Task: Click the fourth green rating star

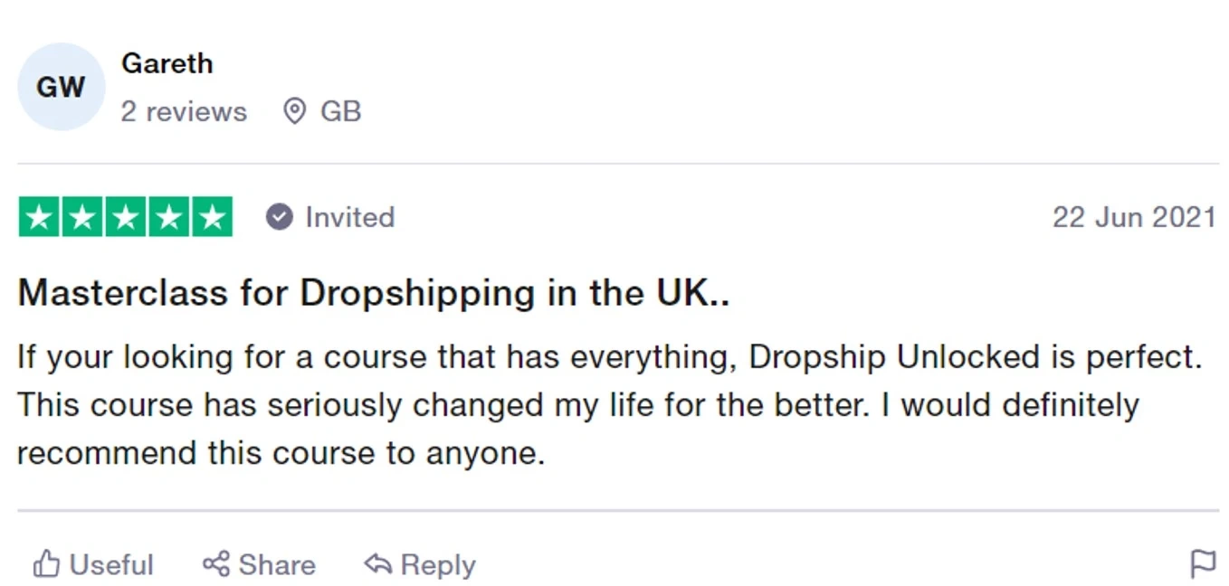Action: (x=169, y=217)
